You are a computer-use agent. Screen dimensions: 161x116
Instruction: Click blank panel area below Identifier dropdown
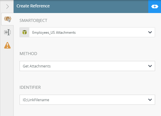point(87,110)
